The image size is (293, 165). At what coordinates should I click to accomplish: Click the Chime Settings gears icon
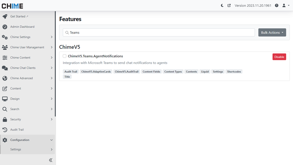click(x=5, y=37)
